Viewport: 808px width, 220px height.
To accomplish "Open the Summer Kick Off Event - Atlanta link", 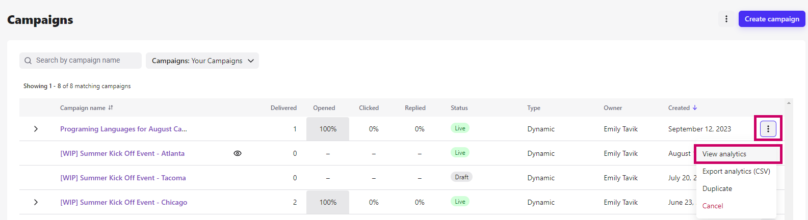I will coord(122,153).
